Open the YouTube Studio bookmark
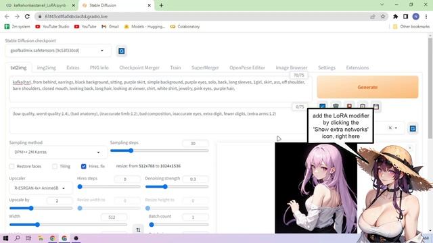 pyautogui.click(x=52, y=26)
